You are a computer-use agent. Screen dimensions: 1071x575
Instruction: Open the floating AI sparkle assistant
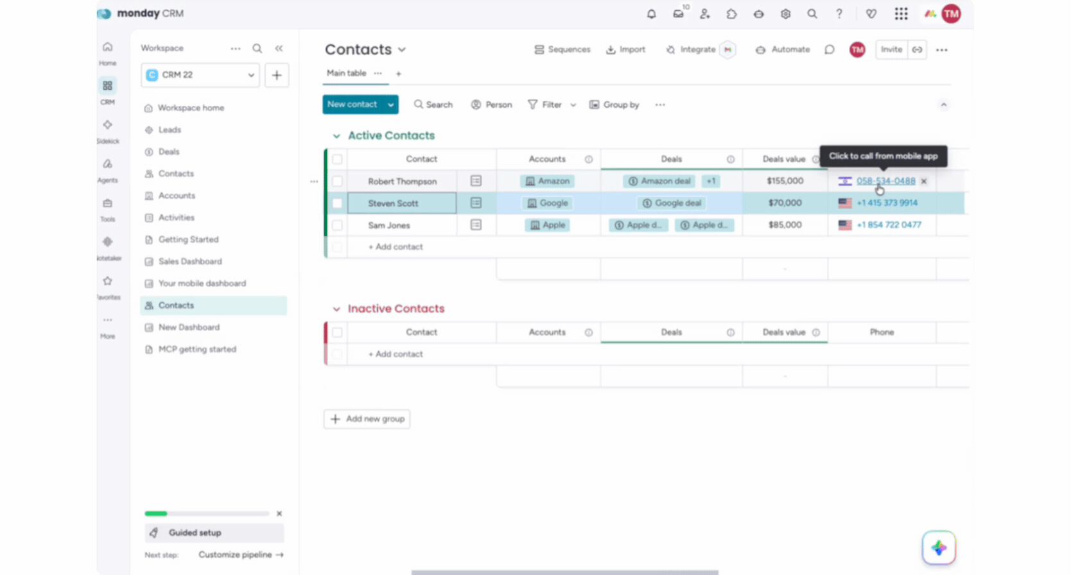click(939, 547)
